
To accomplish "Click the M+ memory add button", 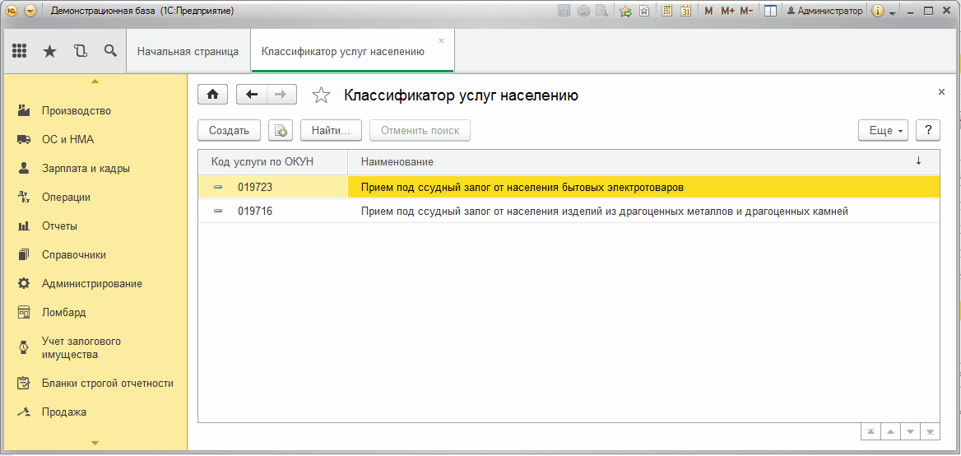I will click(727, 11).
